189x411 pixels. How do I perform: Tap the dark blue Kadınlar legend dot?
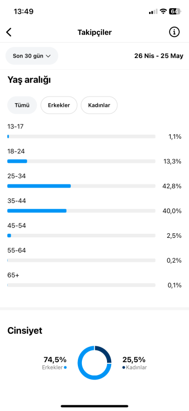pyautogui.click(x=123, y=367)
